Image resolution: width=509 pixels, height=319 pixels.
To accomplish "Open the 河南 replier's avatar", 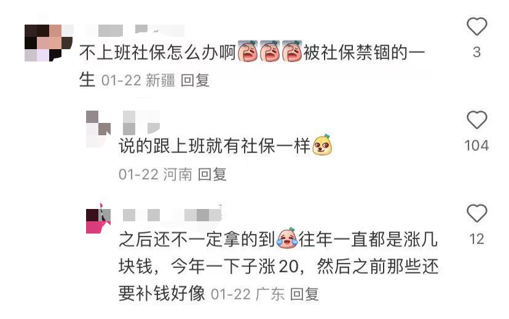I will [98, 129].
